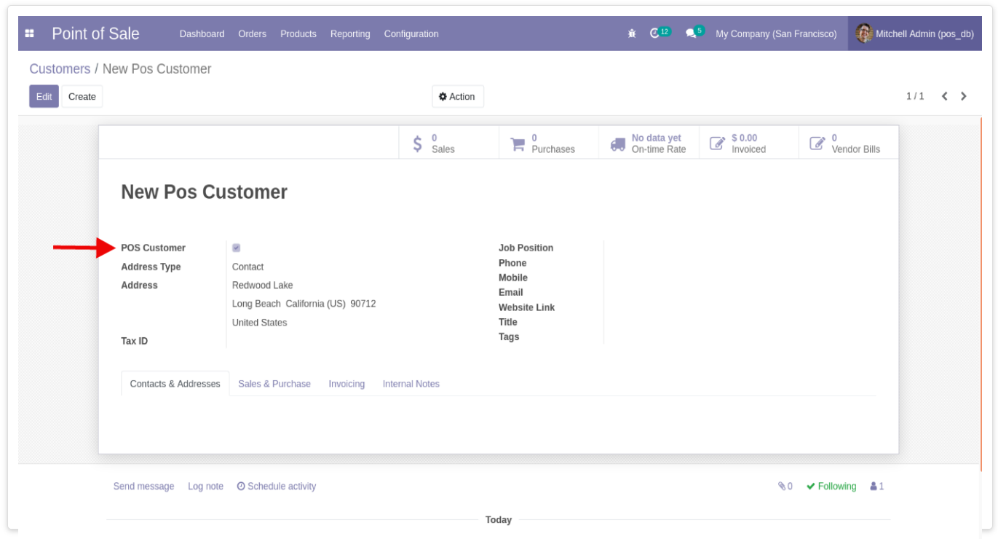Click the Point of Sale app title

95,34
